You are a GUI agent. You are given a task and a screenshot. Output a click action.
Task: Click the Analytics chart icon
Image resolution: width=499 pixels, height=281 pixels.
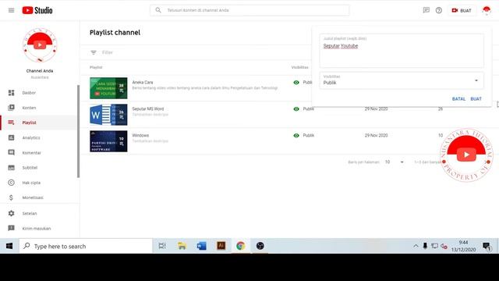11,137
